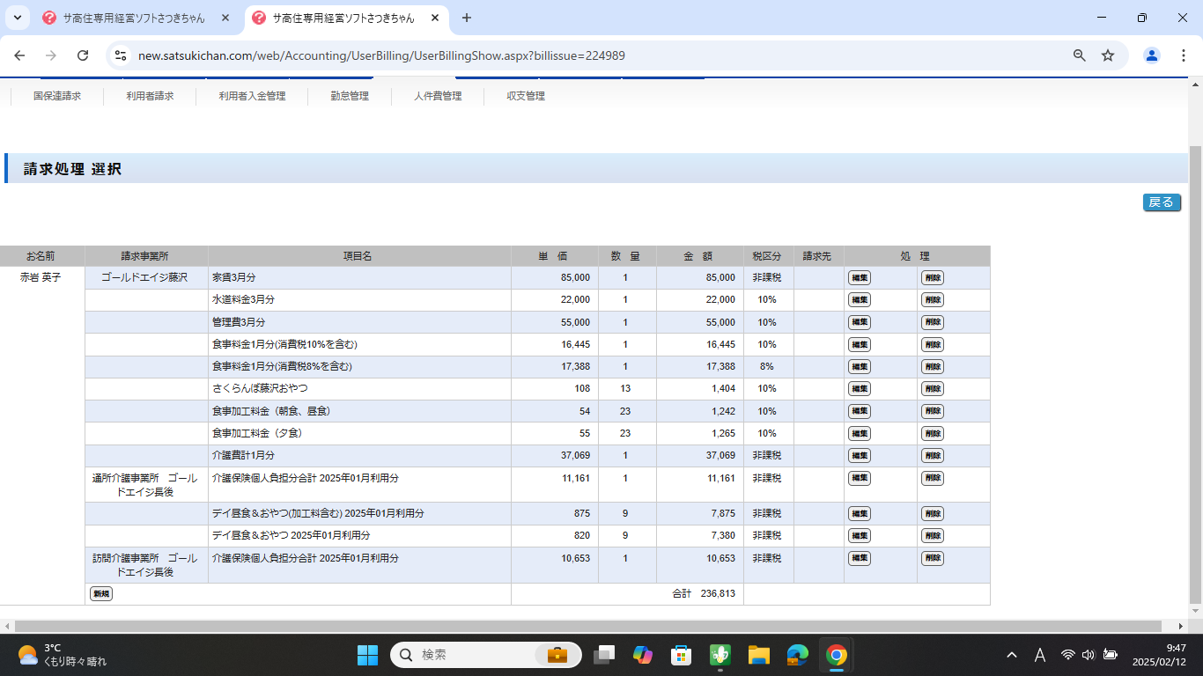
Task: Delete the 水道料金3月分 line item
Action: click(x=932, y=300)
